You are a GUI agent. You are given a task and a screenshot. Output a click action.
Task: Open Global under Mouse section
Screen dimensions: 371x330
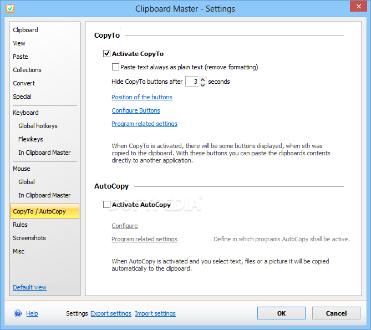[27, 182]
